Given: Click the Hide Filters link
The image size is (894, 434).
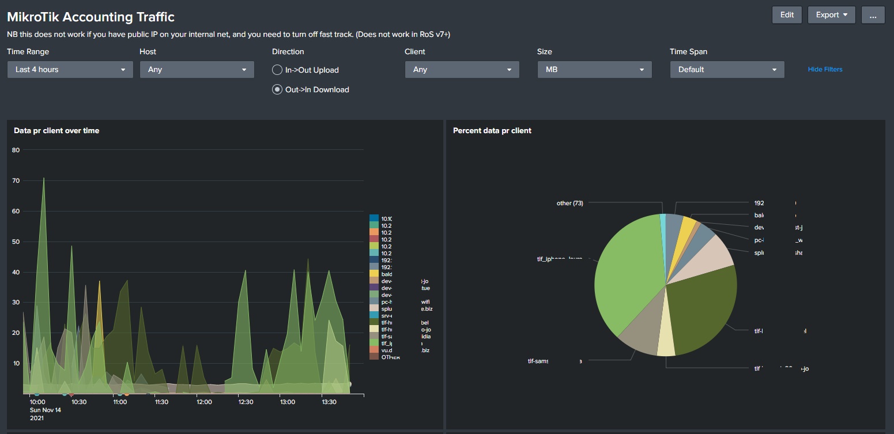Looking at the screenshot, I should pyautogui.click(x=825, y=69).
